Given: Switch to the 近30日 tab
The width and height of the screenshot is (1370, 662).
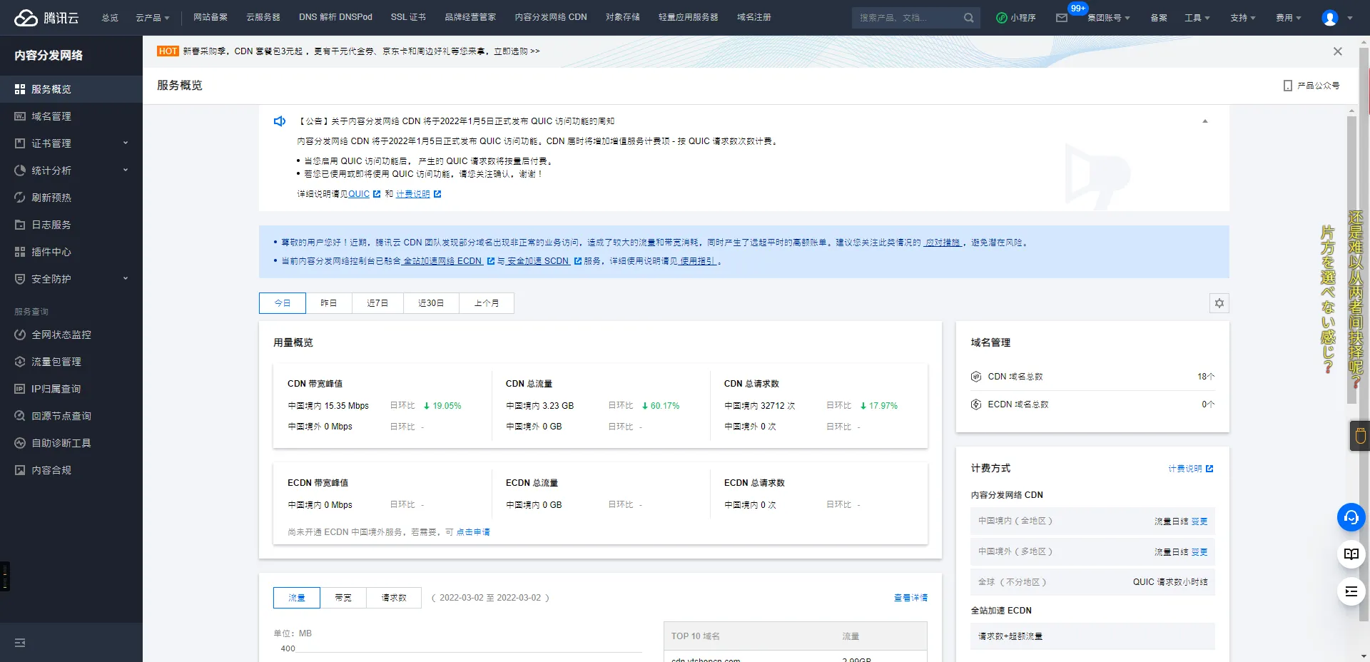Looking at the screenshot, I should click(x=430, y=303).
